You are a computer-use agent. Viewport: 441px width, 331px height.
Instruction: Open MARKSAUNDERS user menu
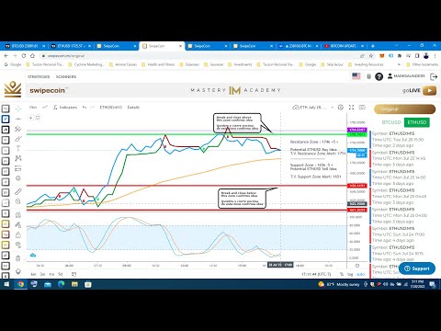coord(406,76)
